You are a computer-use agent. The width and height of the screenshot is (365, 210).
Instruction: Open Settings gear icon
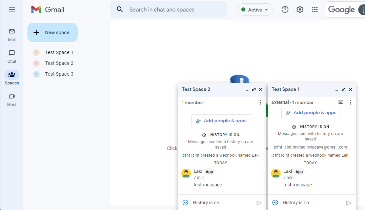click(x=300, y=10)
